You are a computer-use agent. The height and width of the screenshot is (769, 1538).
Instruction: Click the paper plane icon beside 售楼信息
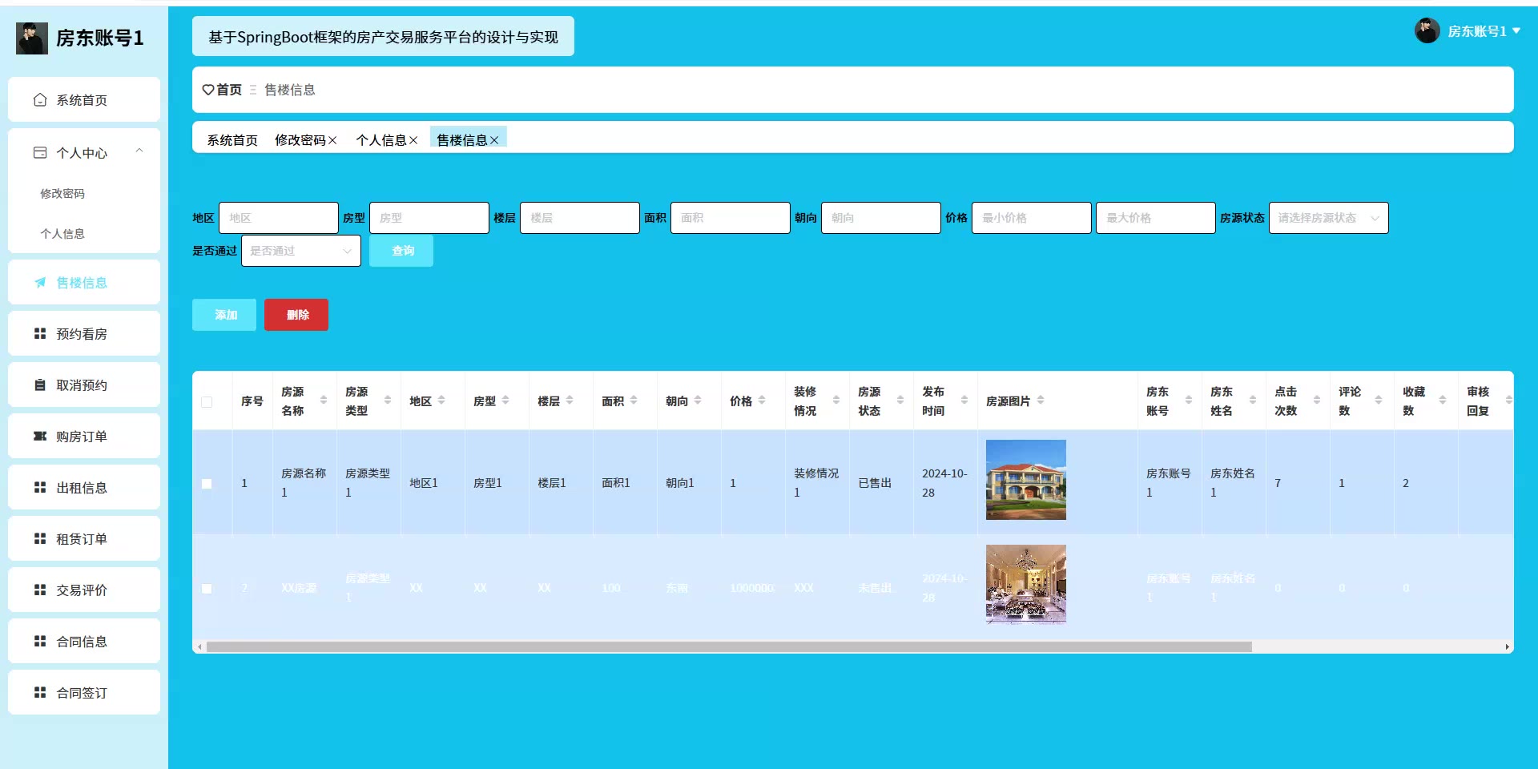pyautogui.click(x=40, y=282)
